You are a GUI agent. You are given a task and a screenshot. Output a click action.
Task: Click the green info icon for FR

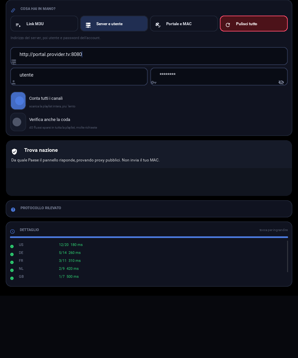[x=12, y=262]
